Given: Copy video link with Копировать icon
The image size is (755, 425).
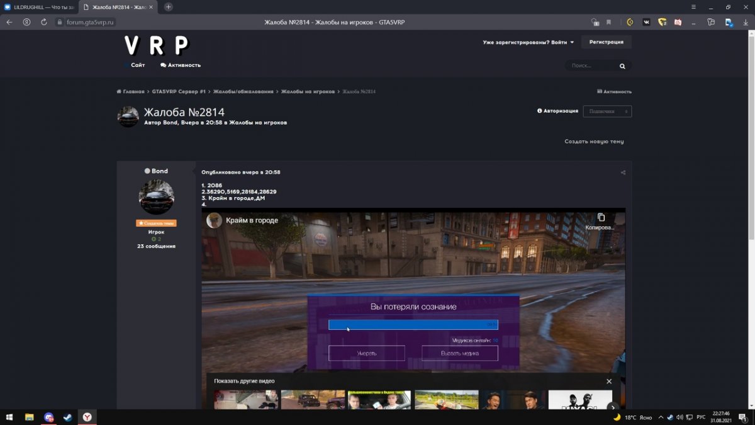Looking at the screenshot, I should (601, 217).
